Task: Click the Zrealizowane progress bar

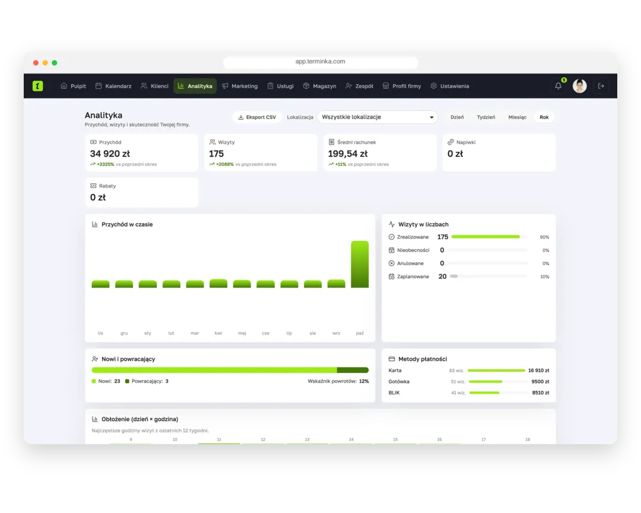Action: point(489,237)
